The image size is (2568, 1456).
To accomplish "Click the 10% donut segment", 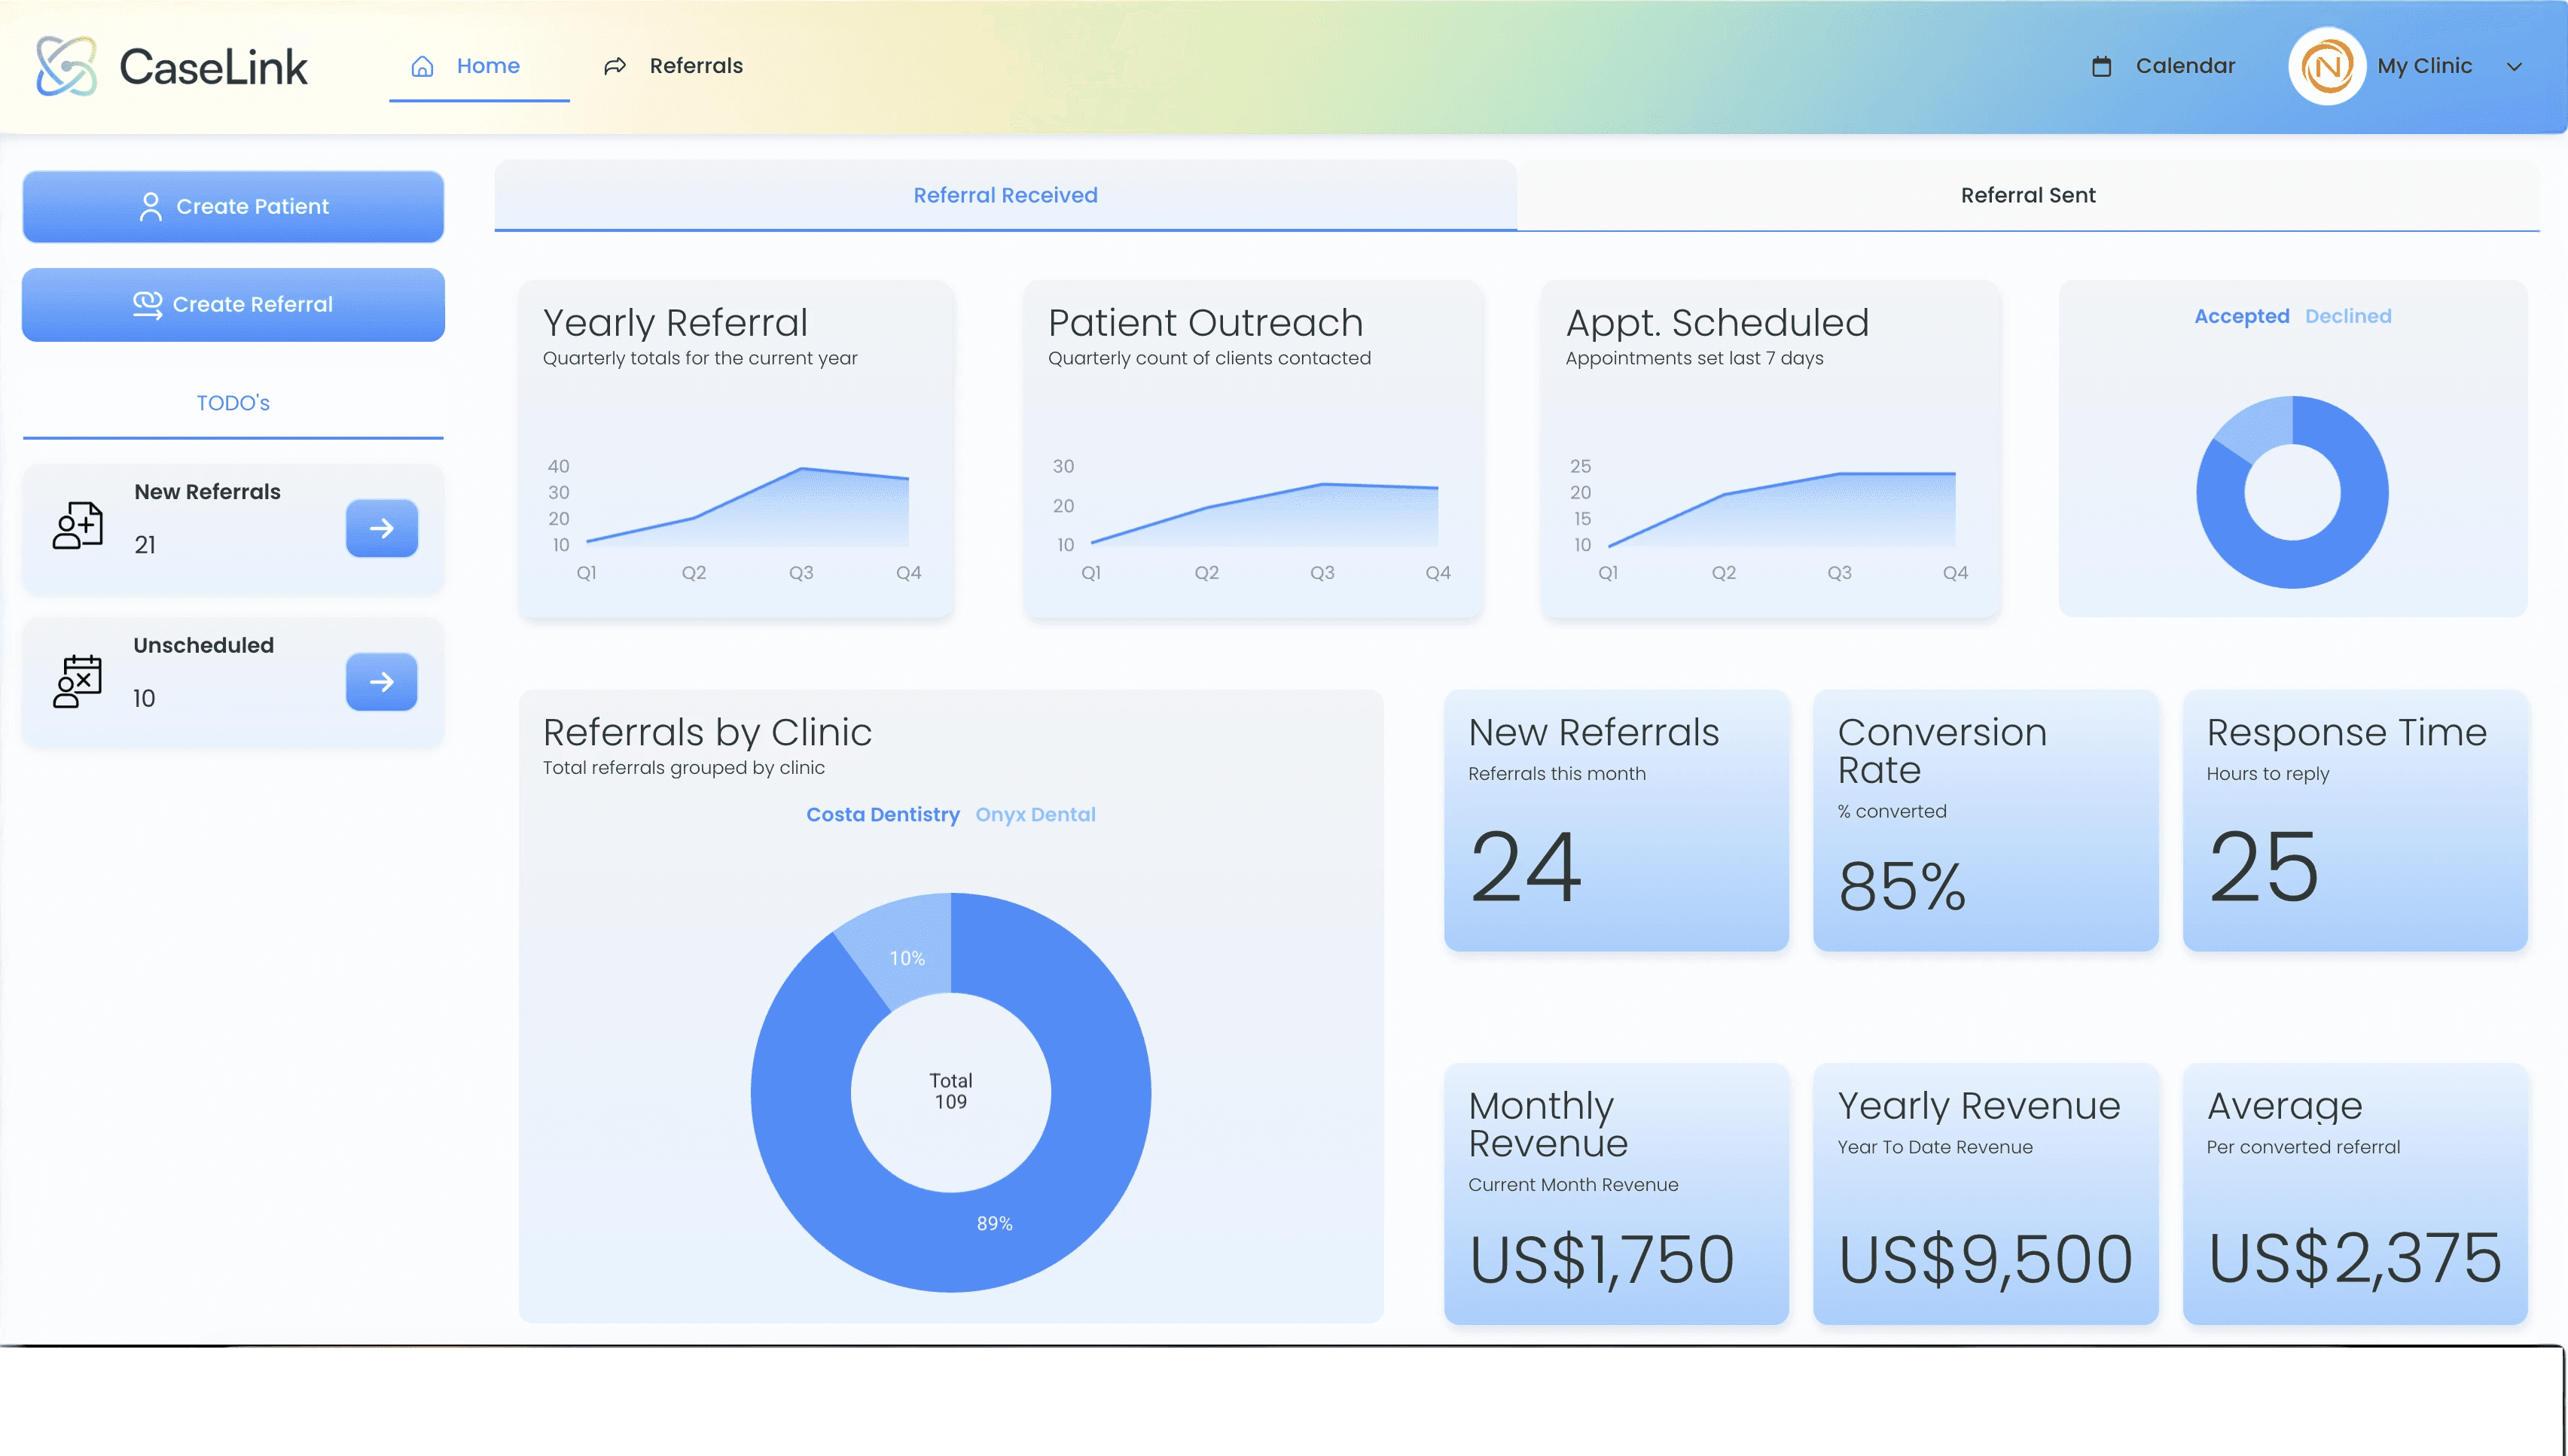I will coord(906,957).
